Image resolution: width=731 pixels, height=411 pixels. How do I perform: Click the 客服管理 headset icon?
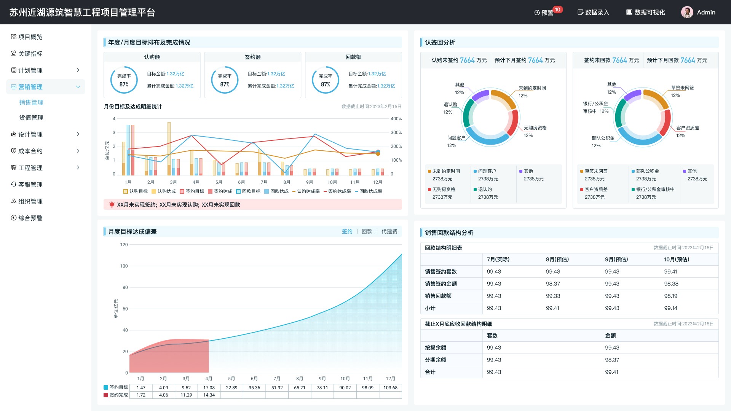pos(14,185)
